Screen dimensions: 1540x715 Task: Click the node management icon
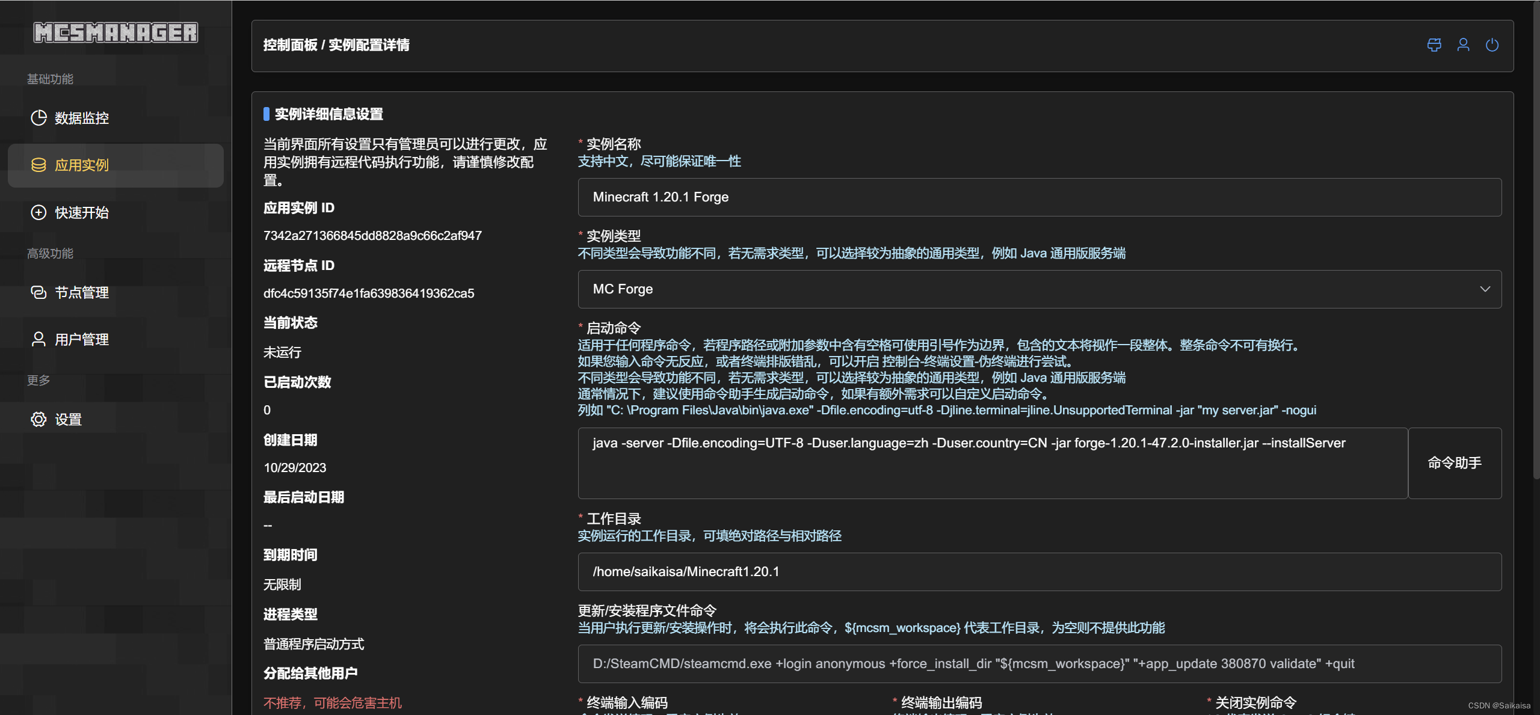coord(38,292)
